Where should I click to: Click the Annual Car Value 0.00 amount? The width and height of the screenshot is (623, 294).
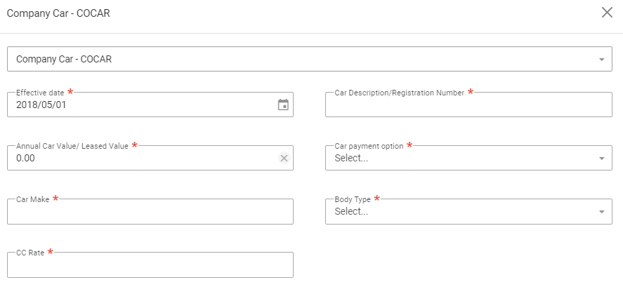click(x=25, y=159)
